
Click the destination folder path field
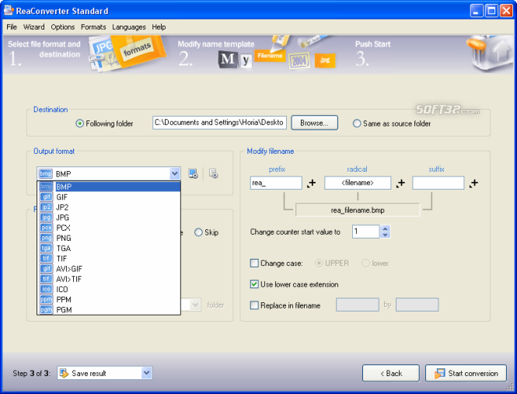tap(219, 123)
